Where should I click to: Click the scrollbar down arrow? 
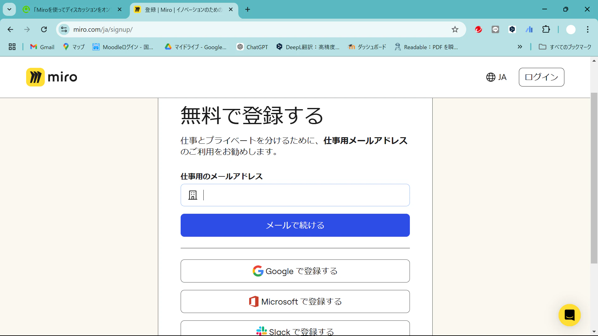(594, 332)
